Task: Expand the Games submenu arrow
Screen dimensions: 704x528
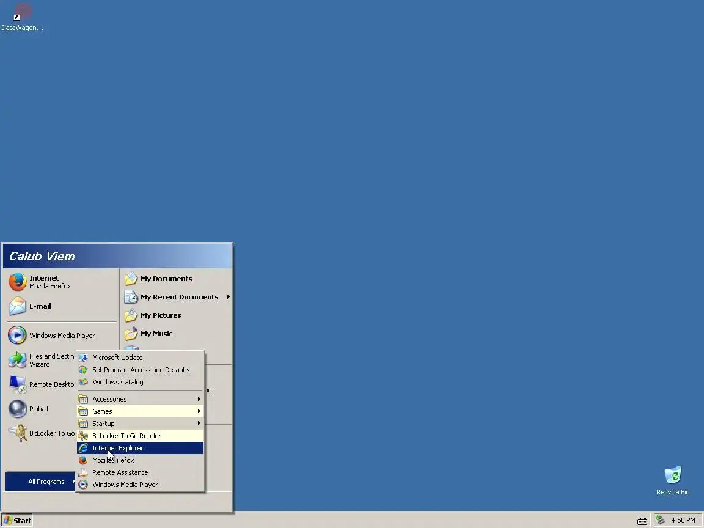Action: click(199, 411)
